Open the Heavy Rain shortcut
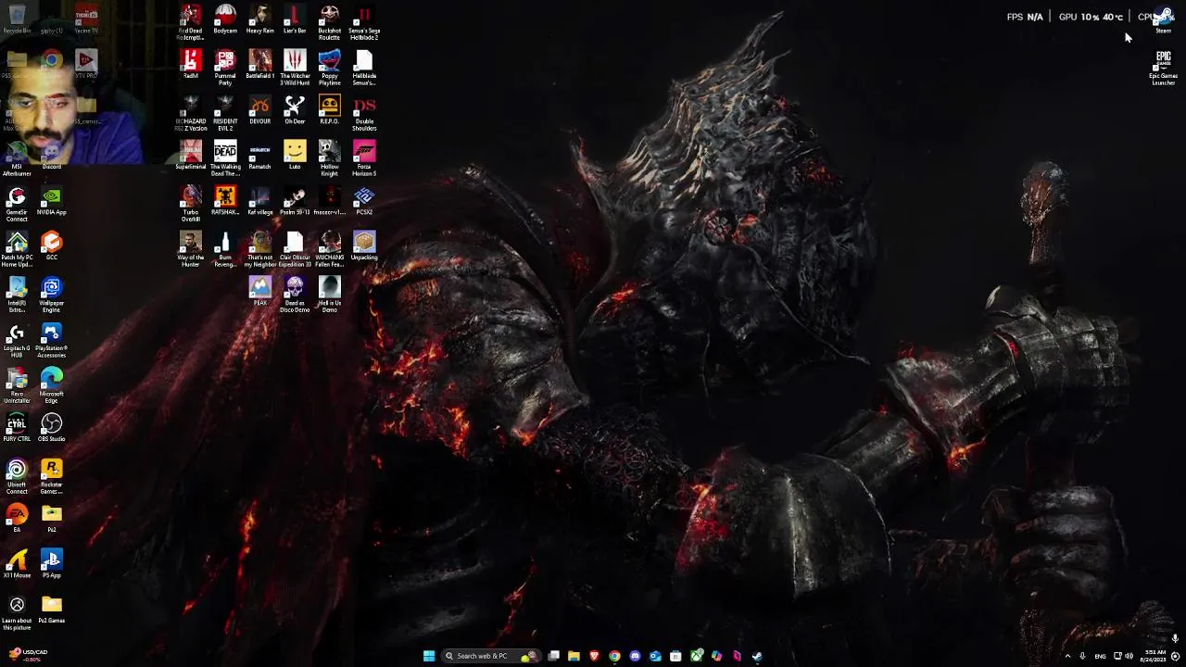 point(259,19)
